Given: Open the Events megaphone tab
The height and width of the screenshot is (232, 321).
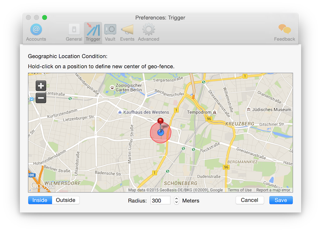Looking at the screenshot, I should pyautogui.click(x=127, y=33).
